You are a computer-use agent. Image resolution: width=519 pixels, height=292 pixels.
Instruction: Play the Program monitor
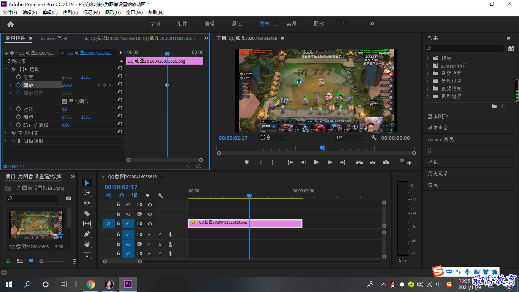(x=316, y=162)
